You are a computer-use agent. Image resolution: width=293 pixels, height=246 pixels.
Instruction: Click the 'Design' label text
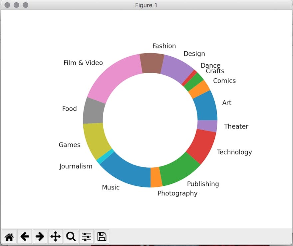tap(194, 54)
